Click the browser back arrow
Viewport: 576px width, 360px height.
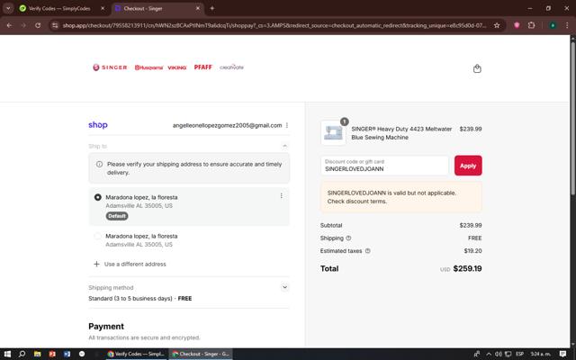pyautogui.click(x=9, y=25)
